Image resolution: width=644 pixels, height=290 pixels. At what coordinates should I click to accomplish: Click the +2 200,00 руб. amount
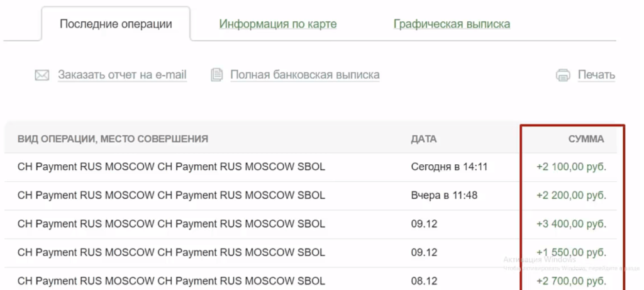pyautogui.click(x=571, y=196)
